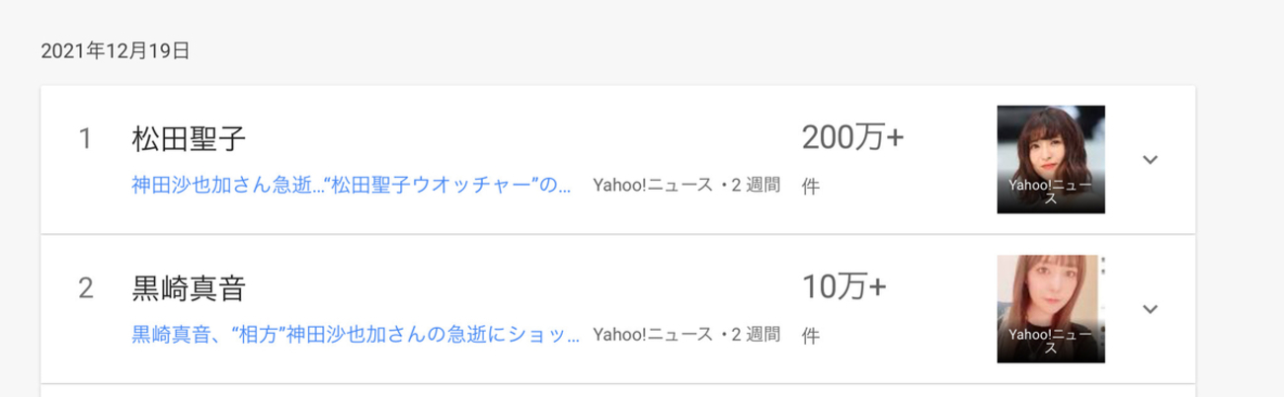Select rank number 2 in the list
Image resolution: width=1284 pixels, height=397 pixels.
click(85, 288)
